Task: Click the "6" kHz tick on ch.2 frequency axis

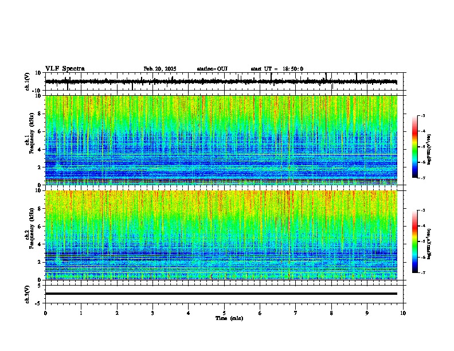Action: [x=40, y=227]
